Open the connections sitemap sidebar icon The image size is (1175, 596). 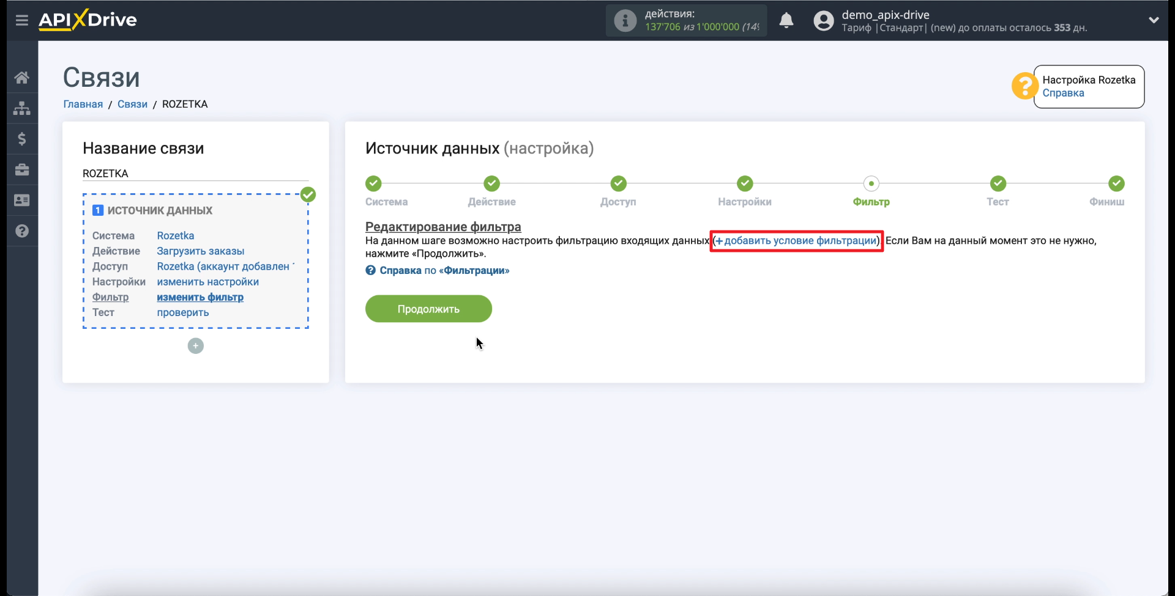click(x=22, y=108)
